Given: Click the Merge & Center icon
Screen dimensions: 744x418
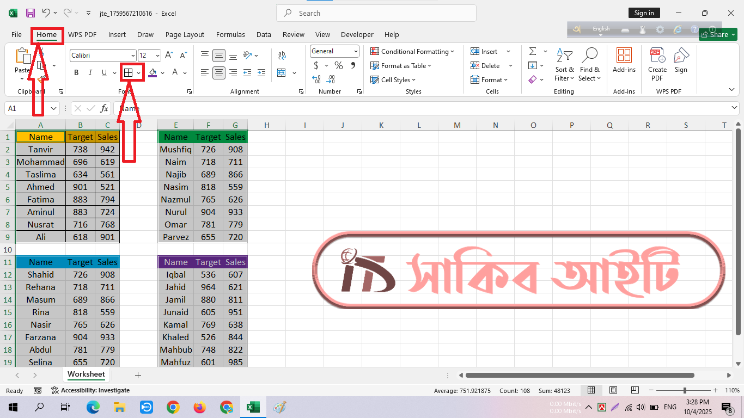Looking at the screenshot, I should [x=282, y=73].
